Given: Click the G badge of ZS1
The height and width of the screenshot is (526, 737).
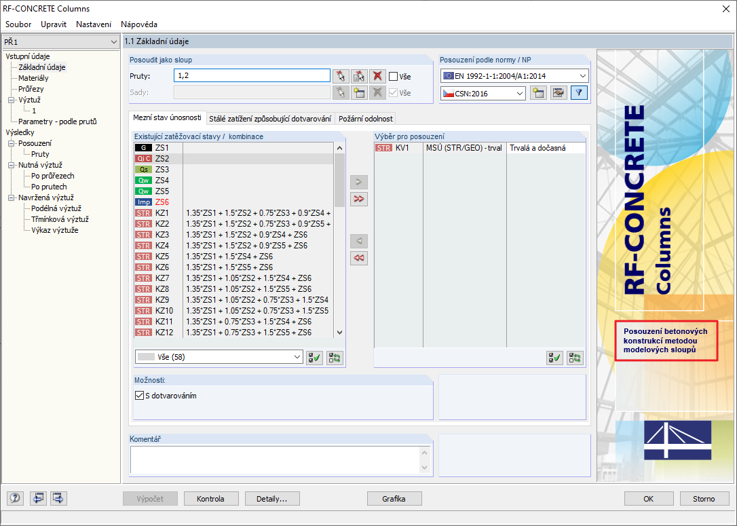Looking at the screenshot, I should point(143,148).
